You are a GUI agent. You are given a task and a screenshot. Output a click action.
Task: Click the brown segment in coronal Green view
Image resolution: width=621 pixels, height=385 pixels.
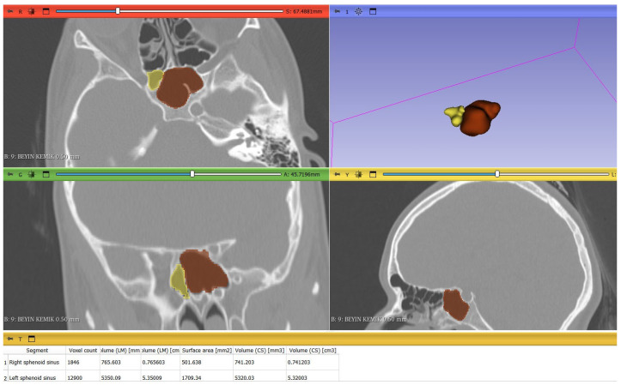(x=203, y=272)
